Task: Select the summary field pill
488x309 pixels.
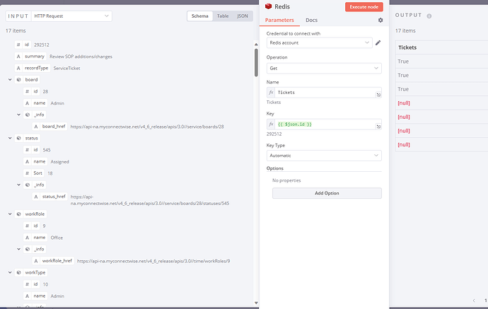Action: (31, 57)
